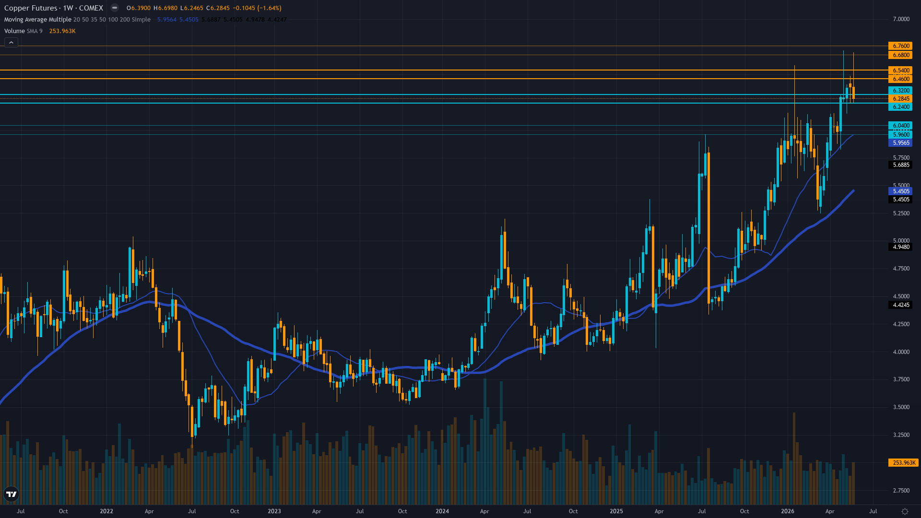This screenshot has width=921, height=518.
Task: Select the orange 253.963K volume axis label
Action: (903, 463)
